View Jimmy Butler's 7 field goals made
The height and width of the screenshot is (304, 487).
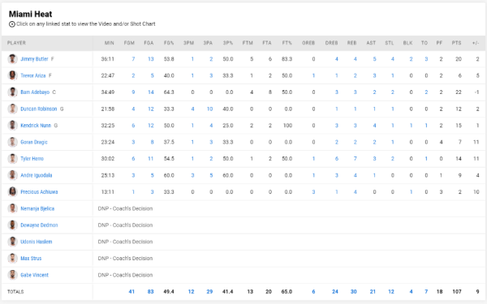pyautogui.click(x=133, y=59)
